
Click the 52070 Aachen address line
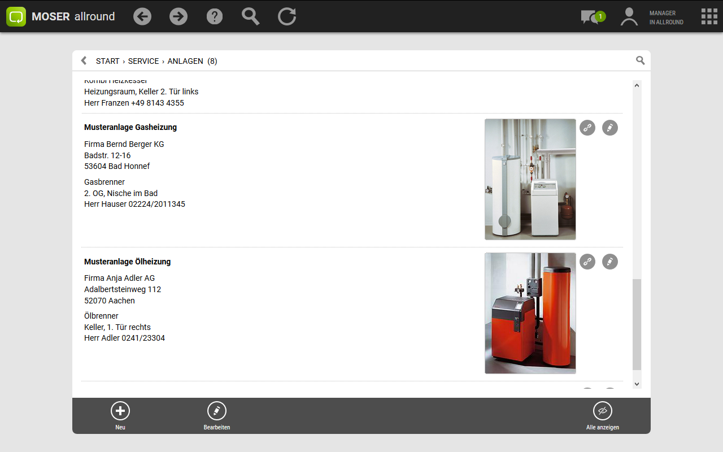click(x=110, y=301)
